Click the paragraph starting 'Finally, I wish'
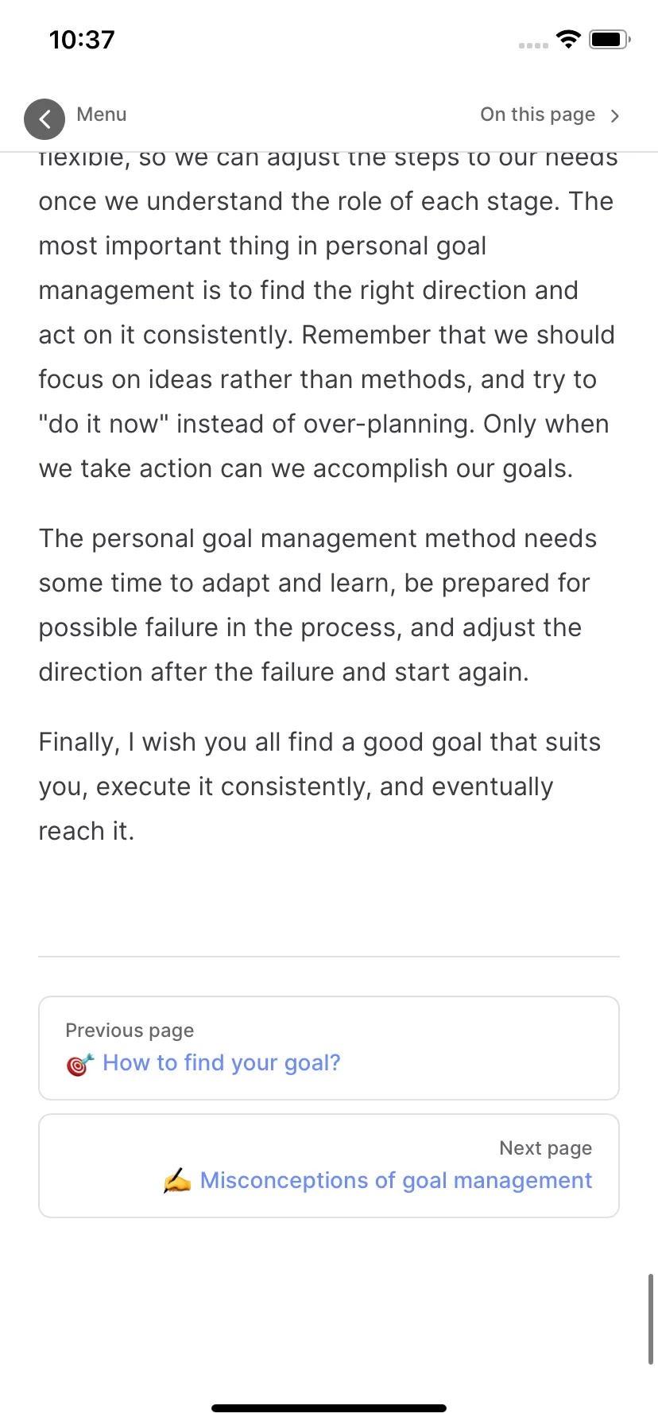658x1425 pixels. (x=319, y=786)
